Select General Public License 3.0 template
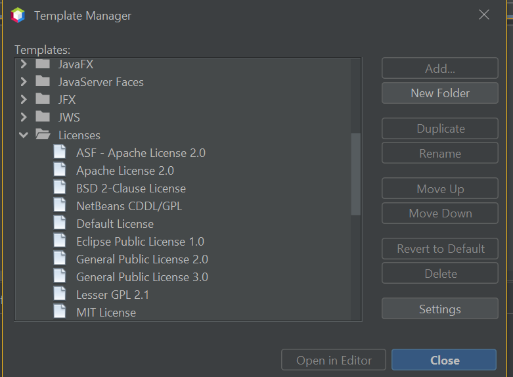 [x=142, y=277]
